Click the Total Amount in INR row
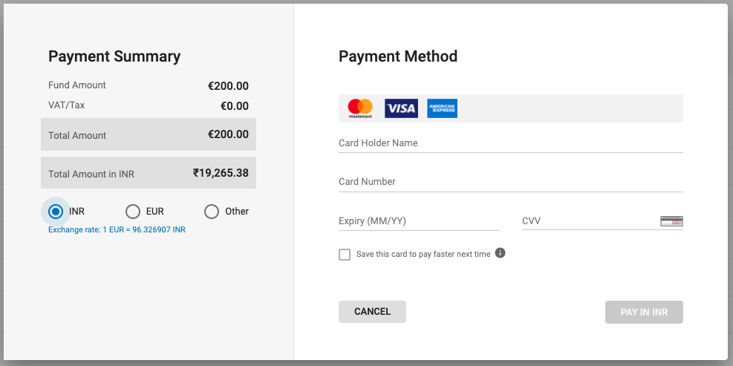 click(149, 174)
